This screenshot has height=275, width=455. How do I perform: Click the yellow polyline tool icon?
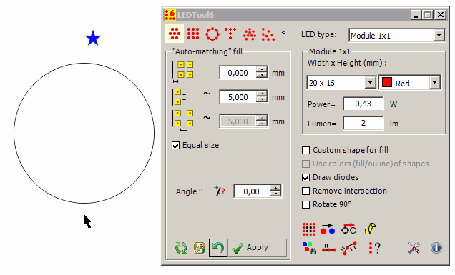point(371,229)
